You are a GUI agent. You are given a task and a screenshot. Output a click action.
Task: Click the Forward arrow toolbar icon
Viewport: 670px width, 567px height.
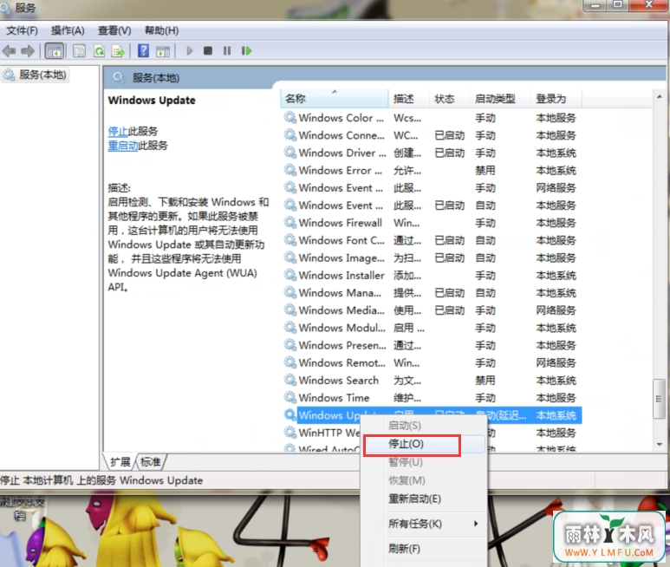[28, 51]
